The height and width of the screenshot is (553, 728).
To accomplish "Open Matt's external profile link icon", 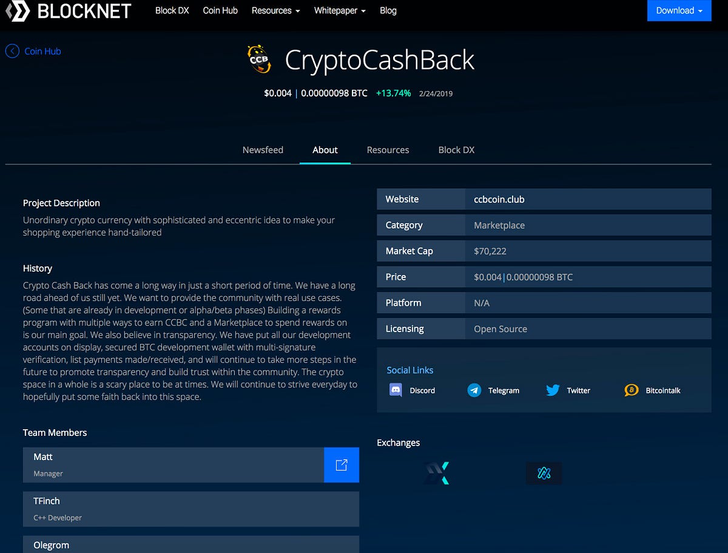I will [342, 465].
